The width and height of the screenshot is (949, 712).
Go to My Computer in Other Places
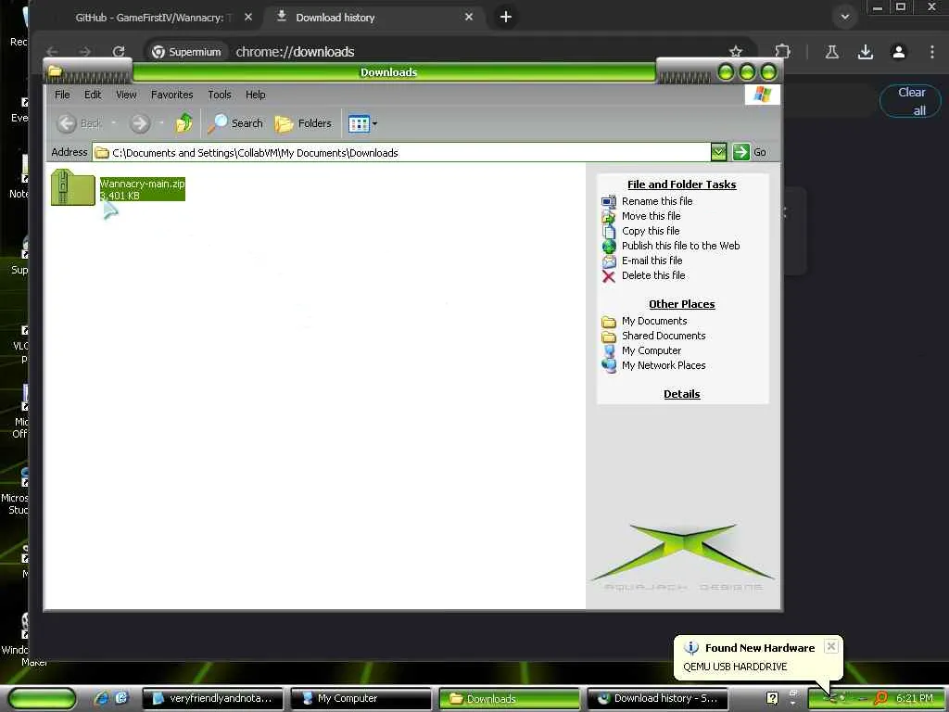[652, 350]
